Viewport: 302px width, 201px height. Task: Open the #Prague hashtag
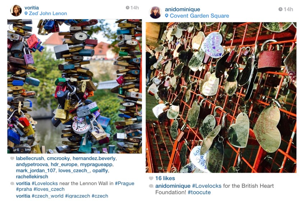click(x=124, y=183)
